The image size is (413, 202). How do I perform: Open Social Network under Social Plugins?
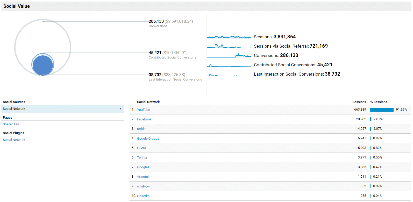tap(14, 140)
